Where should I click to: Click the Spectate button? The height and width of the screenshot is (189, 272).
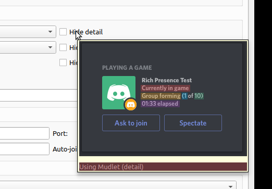coord(193,123)
